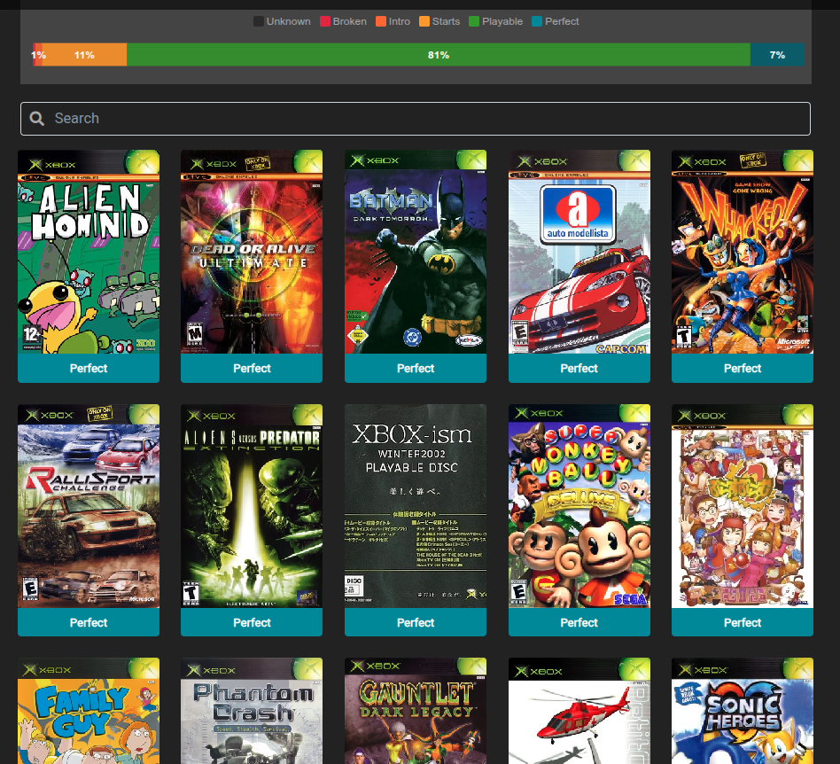Screen dimensions: 840x764
Task: Select the Aliens versus Predator Extinction cover
Action: point(252,506)
